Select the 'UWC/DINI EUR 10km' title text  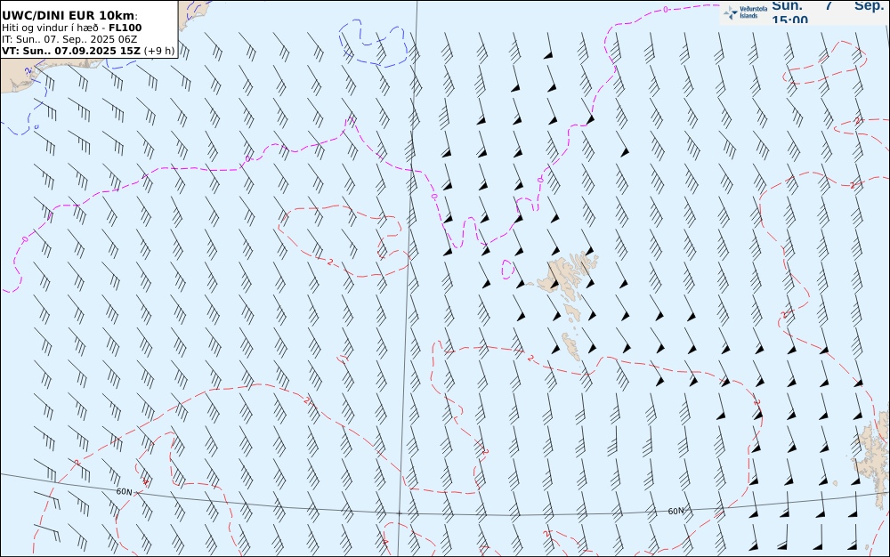tap(69, 16)
